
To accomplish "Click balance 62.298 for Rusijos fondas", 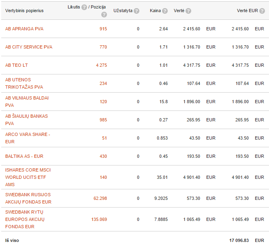I will pos(100,198).
